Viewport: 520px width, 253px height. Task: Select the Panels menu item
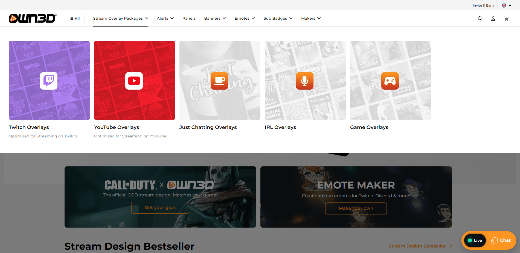[189, 18]
